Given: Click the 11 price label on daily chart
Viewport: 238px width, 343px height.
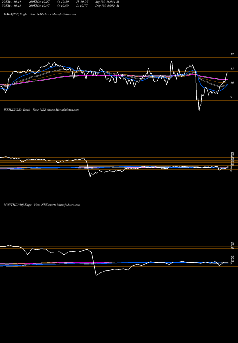Looking at the screenshot, I should click(232, 69).
